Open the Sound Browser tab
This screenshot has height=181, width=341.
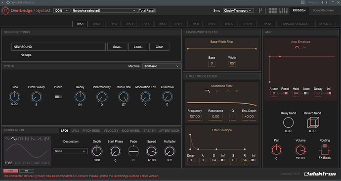point(323,10)
